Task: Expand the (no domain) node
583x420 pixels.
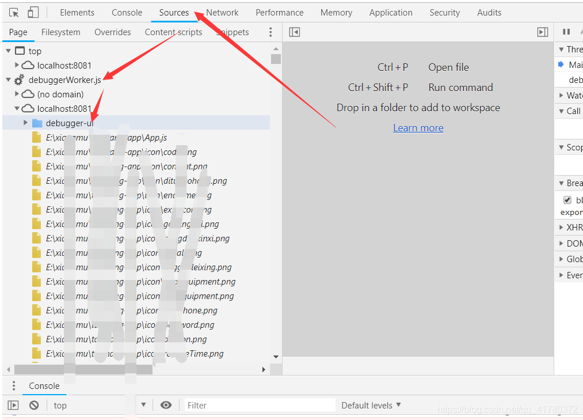Action: click(17, 94)
